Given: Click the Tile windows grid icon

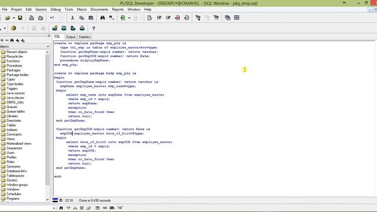Looking at the screenshot, I should 237,18.
